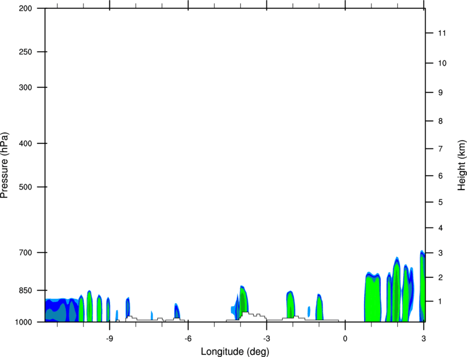
Task: Click pressure tick label 500
Action: [x=25, y=187]
